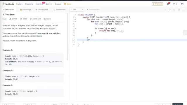The height and width of the screenshot is (105, 187).
Task: Click the panel divider drag handle
Action: 69,50
